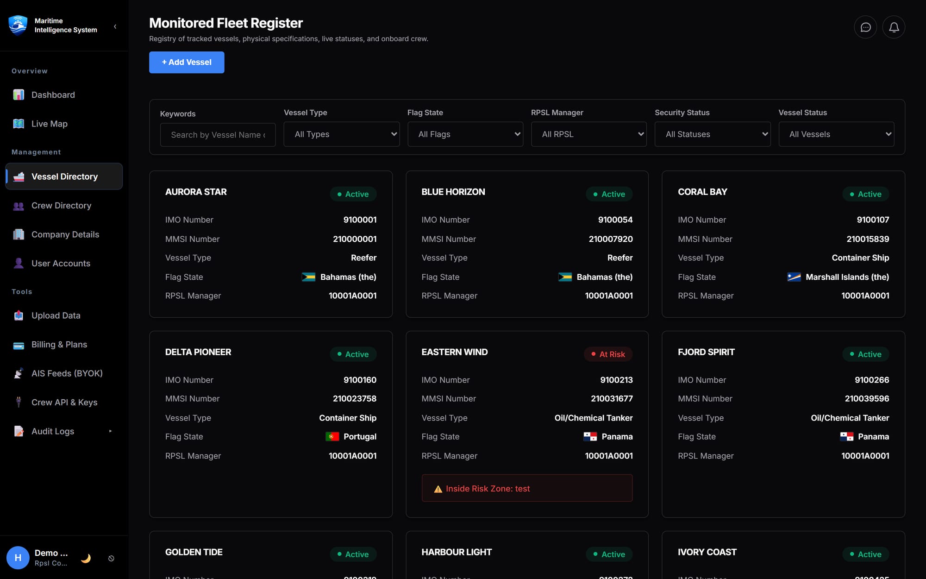Click the Billing & Plans card icon
This screenshot has height=579, width=926.
tap(19, 345)
